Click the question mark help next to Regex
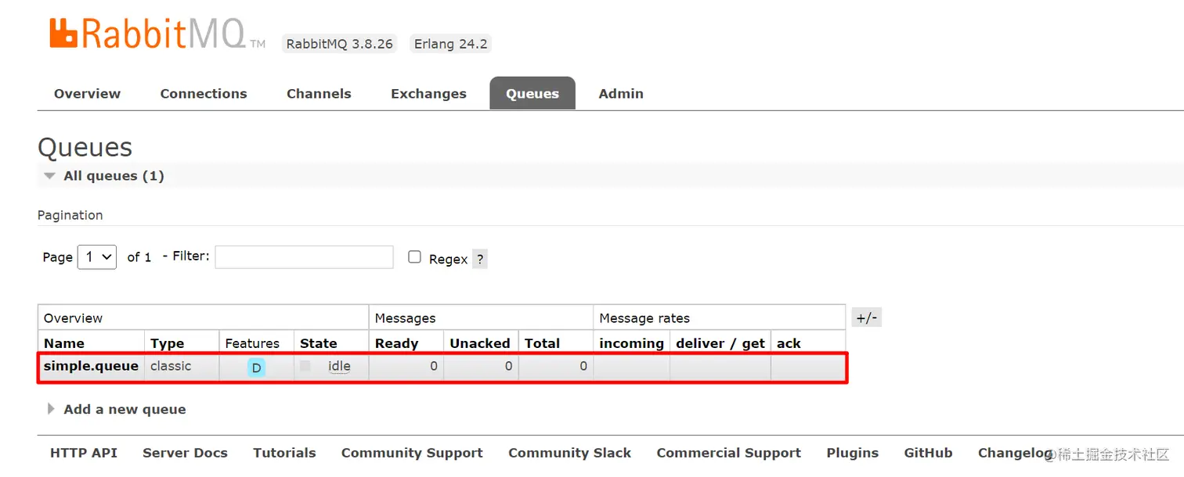The image size is (1184, 477). 479,259
